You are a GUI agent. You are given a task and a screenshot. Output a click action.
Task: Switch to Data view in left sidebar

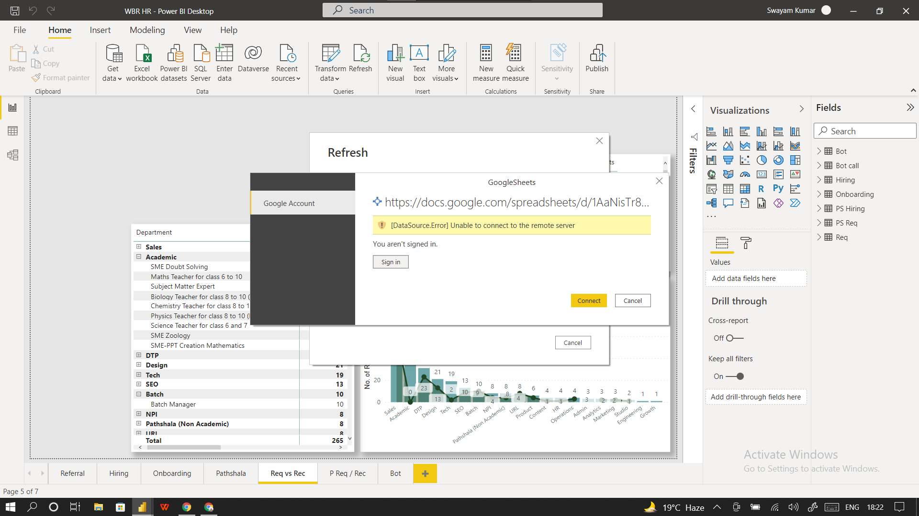click(x=12, y=131)
